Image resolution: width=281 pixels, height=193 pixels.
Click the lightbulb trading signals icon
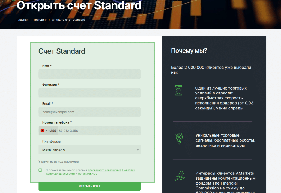(x=179, y=138)
